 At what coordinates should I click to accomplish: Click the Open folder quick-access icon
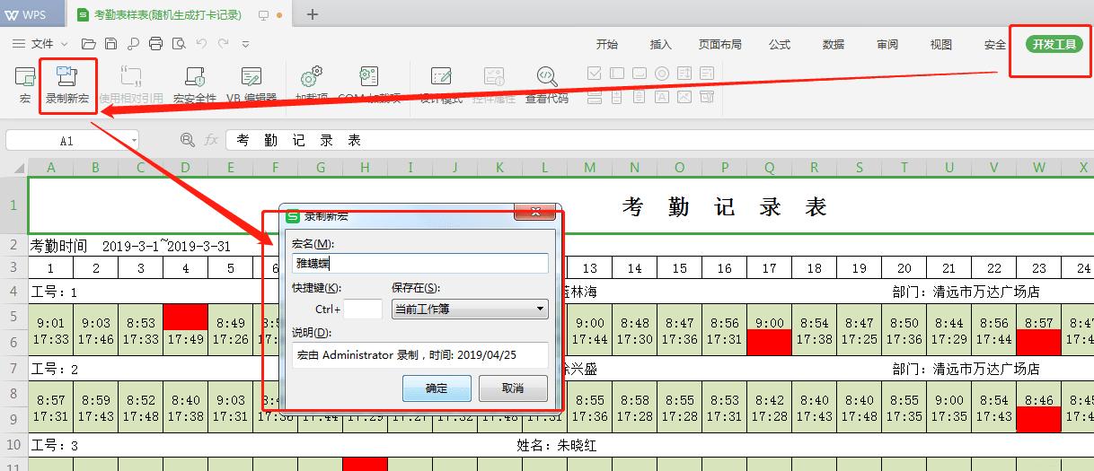click(88, 43)
